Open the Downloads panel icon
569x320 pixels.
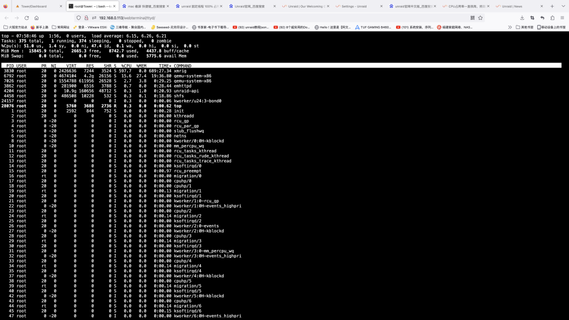522,18
